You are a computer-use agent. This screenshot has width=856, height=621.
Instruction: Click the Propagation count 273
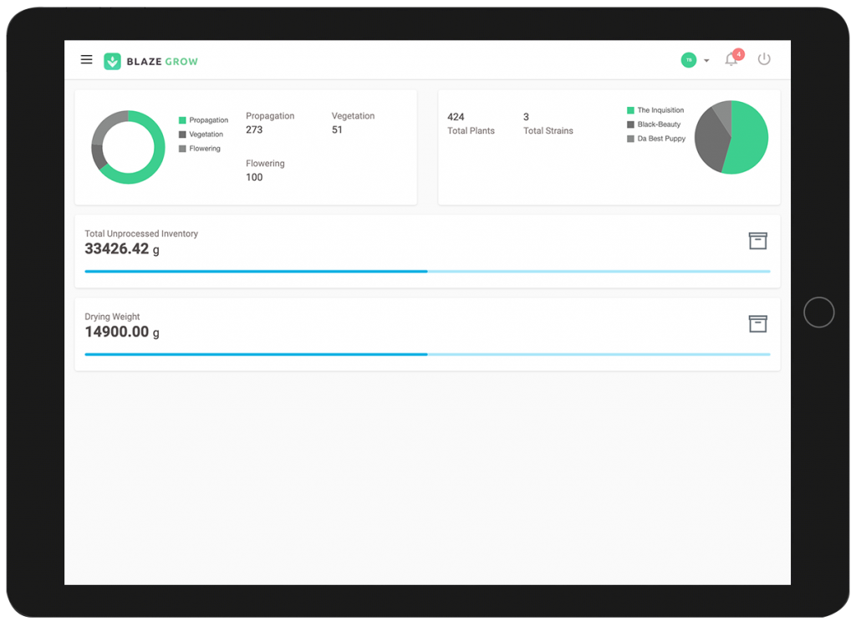(254, 130)
